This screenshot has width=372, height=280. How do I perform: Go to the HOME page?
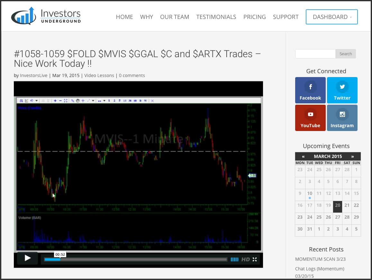coord(124,17)
